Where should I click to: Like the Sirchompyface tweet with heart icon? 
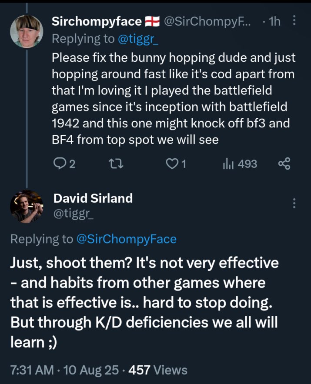(x=172, y=164)
